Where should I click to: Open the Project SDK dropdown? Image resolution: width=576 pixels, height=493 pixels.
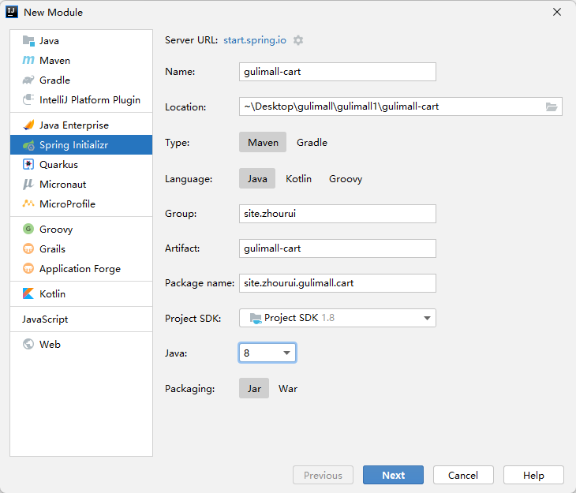pos(337,318)
